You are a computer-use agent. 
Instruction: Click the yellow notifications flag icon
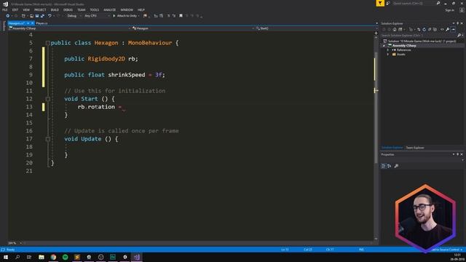pos(380,3)
